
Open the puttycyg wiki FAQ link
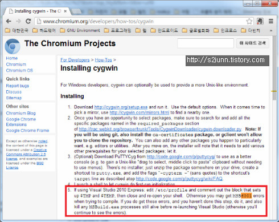point(179,179)
